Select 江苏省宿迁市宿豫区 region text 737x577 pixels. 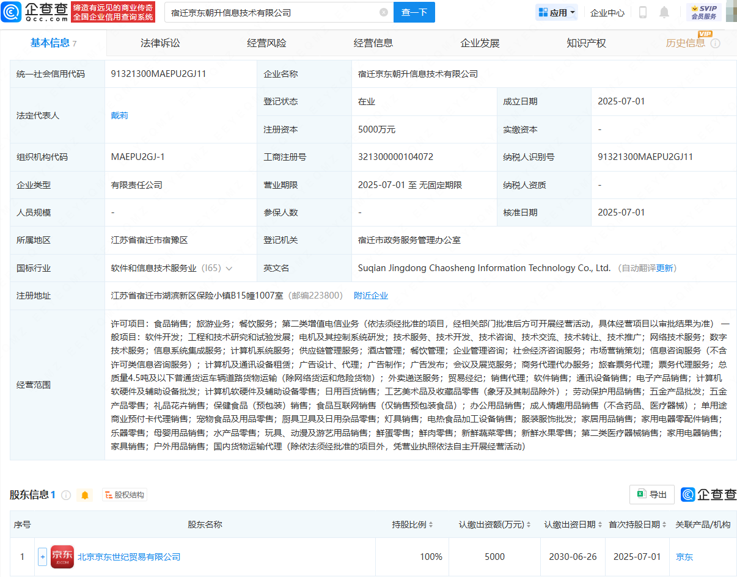[x=149, y=240]
